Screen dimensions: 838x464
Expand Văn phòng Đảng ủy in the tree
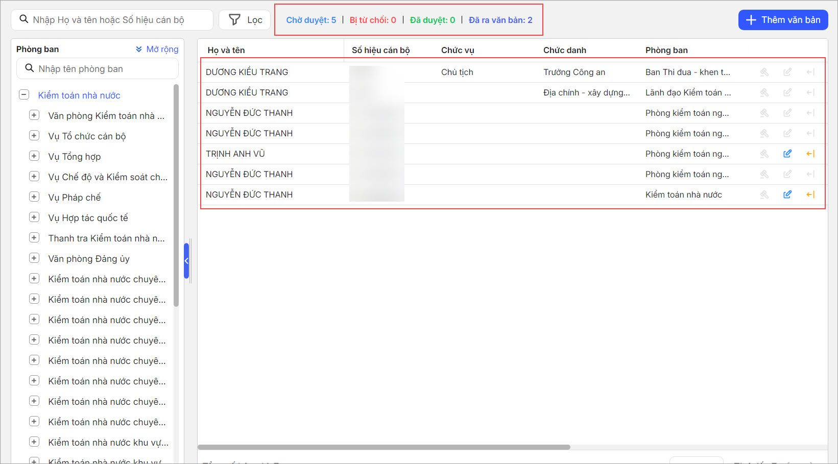(34, 258)
